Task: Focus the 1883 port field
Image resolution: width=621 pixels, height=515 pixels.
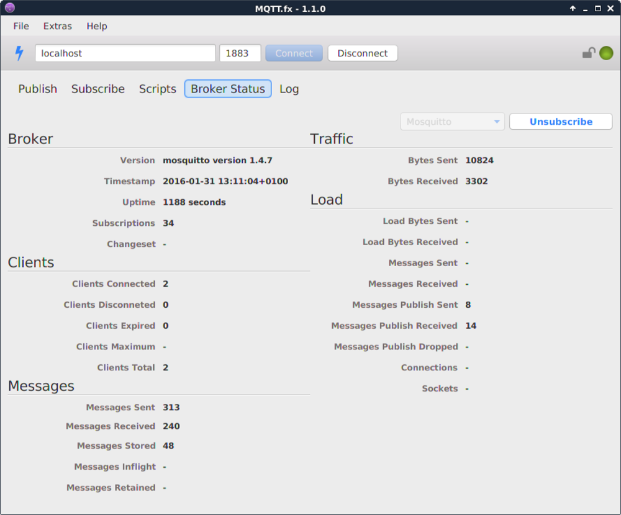Action: pyautogui.click(x=240, y=53)
